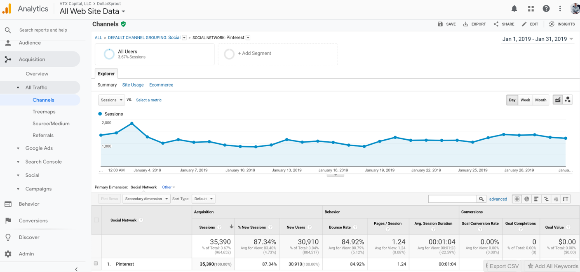Open the Pinterest social network dropdown
Screen dimensions: 580x272
(x=248, y=38)
